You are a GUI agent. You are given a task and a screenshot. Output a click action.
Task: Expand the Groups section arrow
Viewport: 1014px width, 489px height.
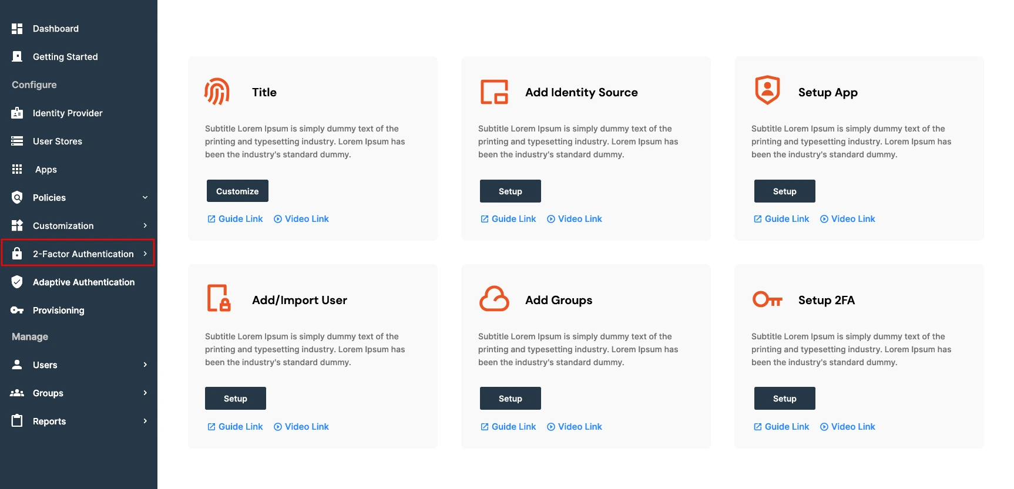point(145,393)
